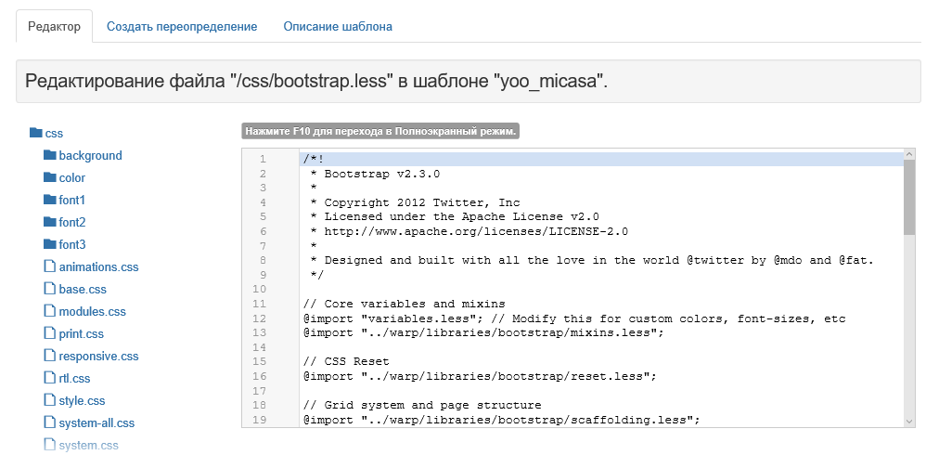
Task: Click the font1 folder icon
Action: point(49,200)
